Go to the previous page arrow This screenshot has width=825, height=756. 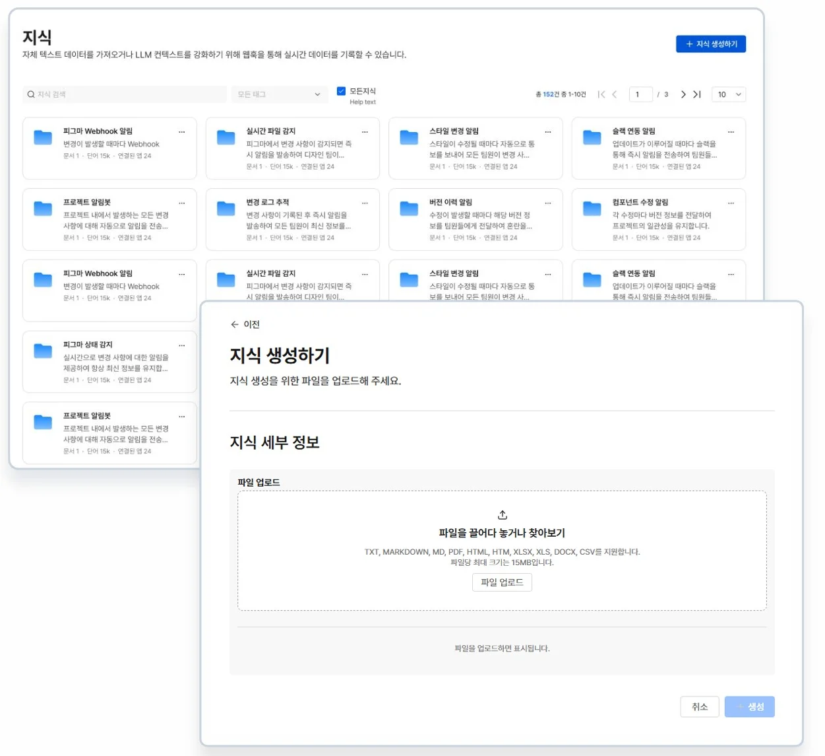(615, 94)
